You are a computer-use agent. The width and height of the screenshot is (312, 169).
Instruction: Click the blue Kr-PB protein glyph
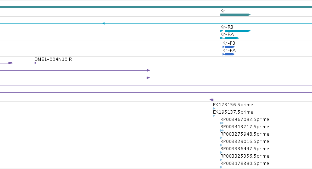(x=229, y=47)
